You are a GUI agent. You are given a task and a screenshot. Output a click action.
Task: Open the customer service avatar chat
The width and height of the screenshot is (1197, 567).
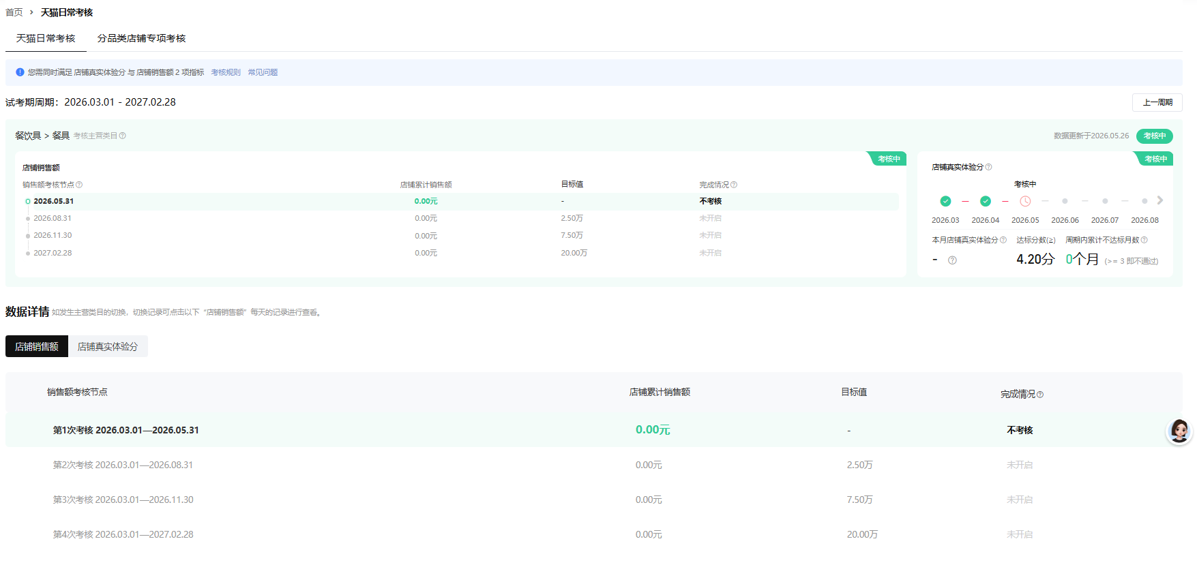[1179, 431]
